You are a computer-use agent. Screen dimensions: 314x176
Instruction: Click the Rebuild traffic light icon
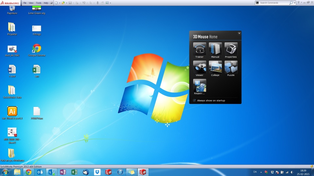[x=97, y=3]
